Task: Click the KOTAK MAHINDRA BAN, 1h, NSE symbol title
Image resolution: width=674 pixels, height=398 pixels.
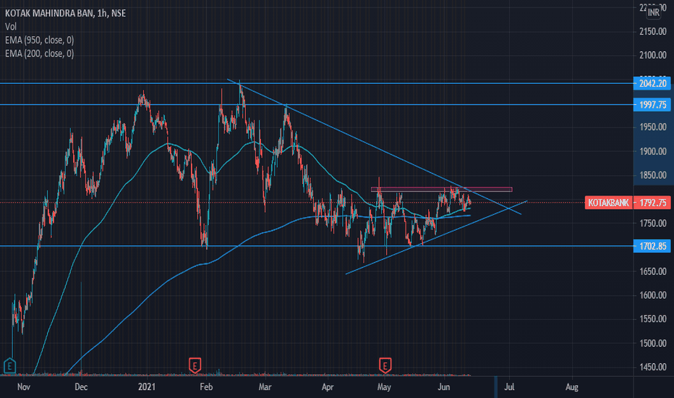Action: 65,13
